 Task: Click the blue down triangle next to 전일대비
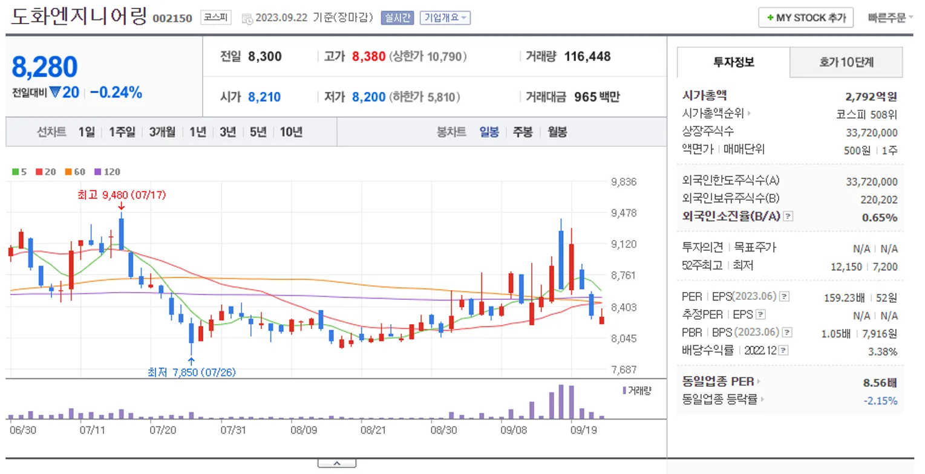[55, 93]
